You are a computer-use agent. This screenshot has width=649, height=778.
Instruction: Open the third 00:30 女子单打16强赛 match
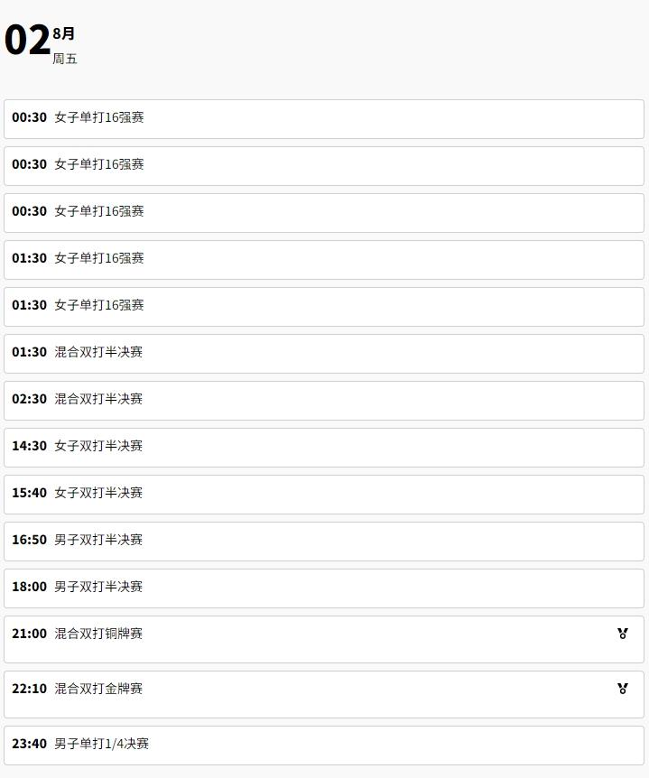[x=324, y=213]
